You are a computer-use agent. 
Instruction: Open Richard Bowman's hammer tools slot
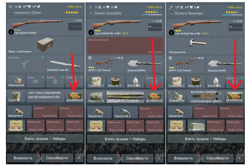click(x=206, y=46)
